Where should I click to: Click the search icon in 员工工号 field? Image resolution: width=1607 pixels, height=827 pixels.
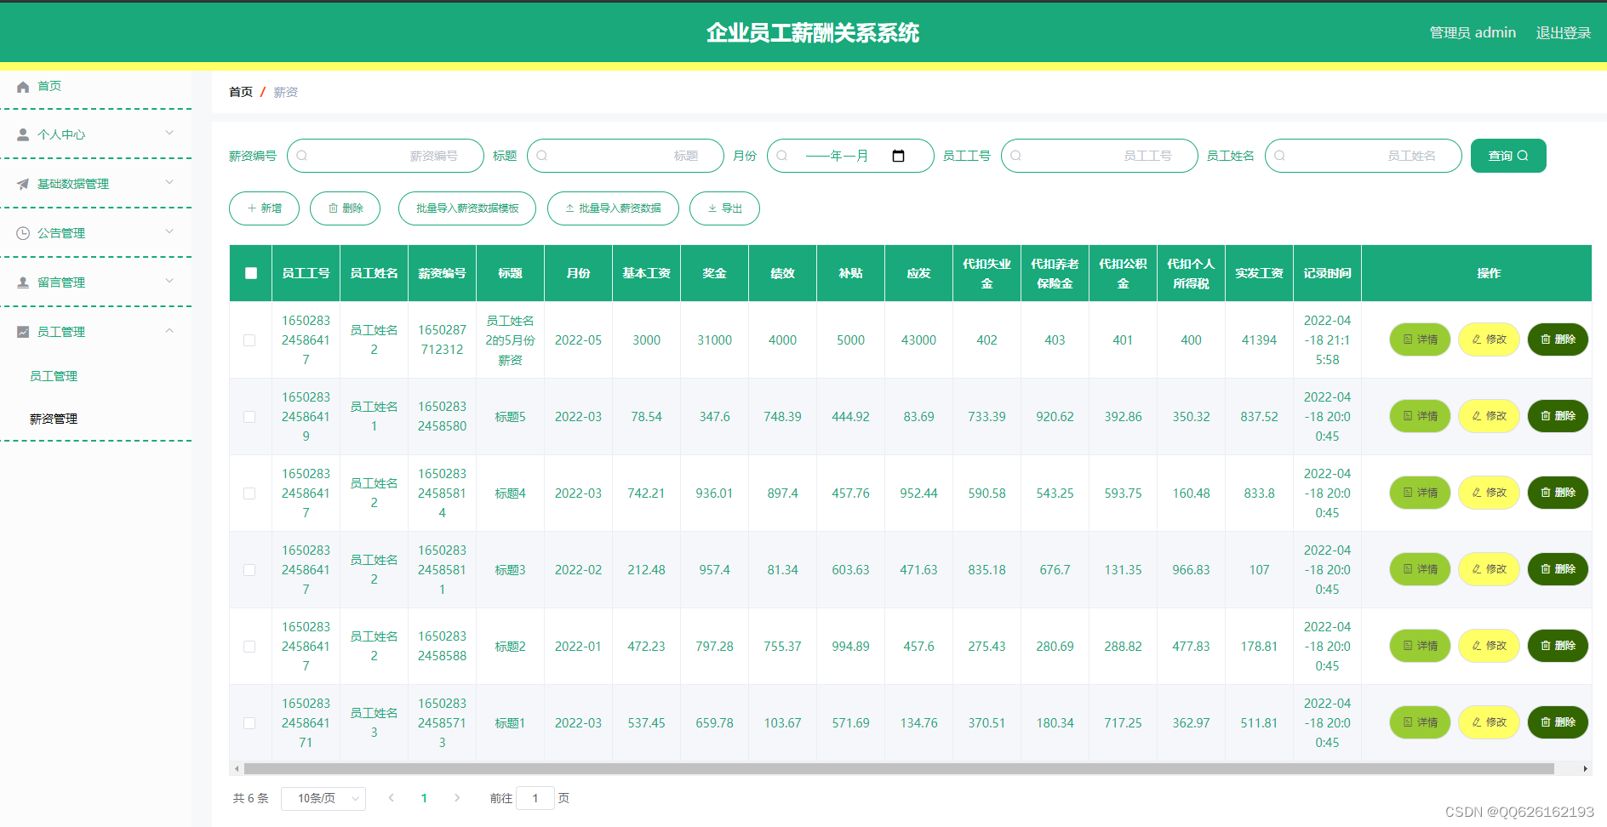click(x=1015, y=156)
